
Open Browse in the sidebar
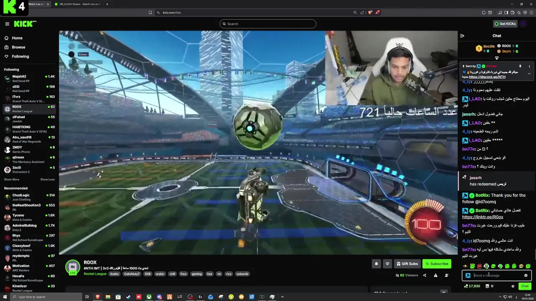(x=18, y=47)
